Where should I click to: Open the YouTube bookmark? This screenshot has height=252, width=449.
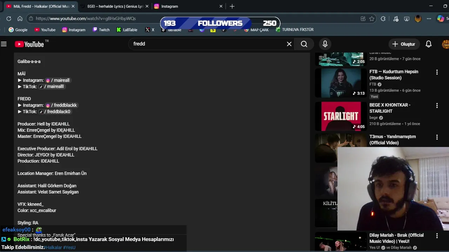45,30
